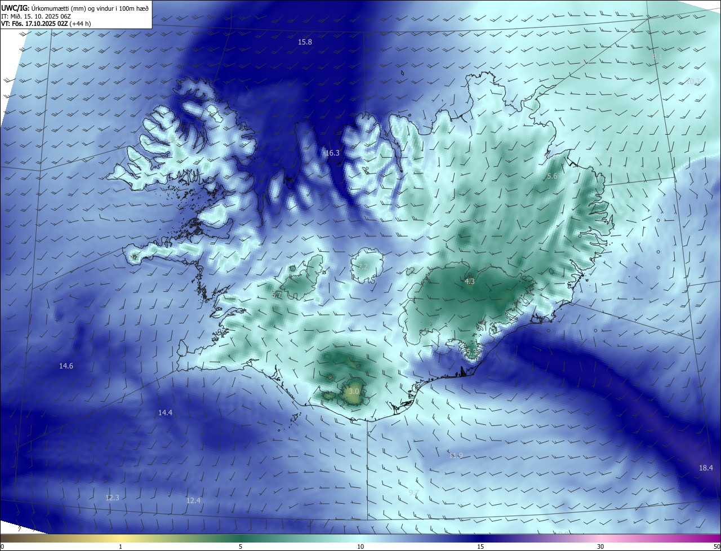Click the 4.3 value on Vatnajökull
The image size is (721, 551).
(x=470, y=281)
